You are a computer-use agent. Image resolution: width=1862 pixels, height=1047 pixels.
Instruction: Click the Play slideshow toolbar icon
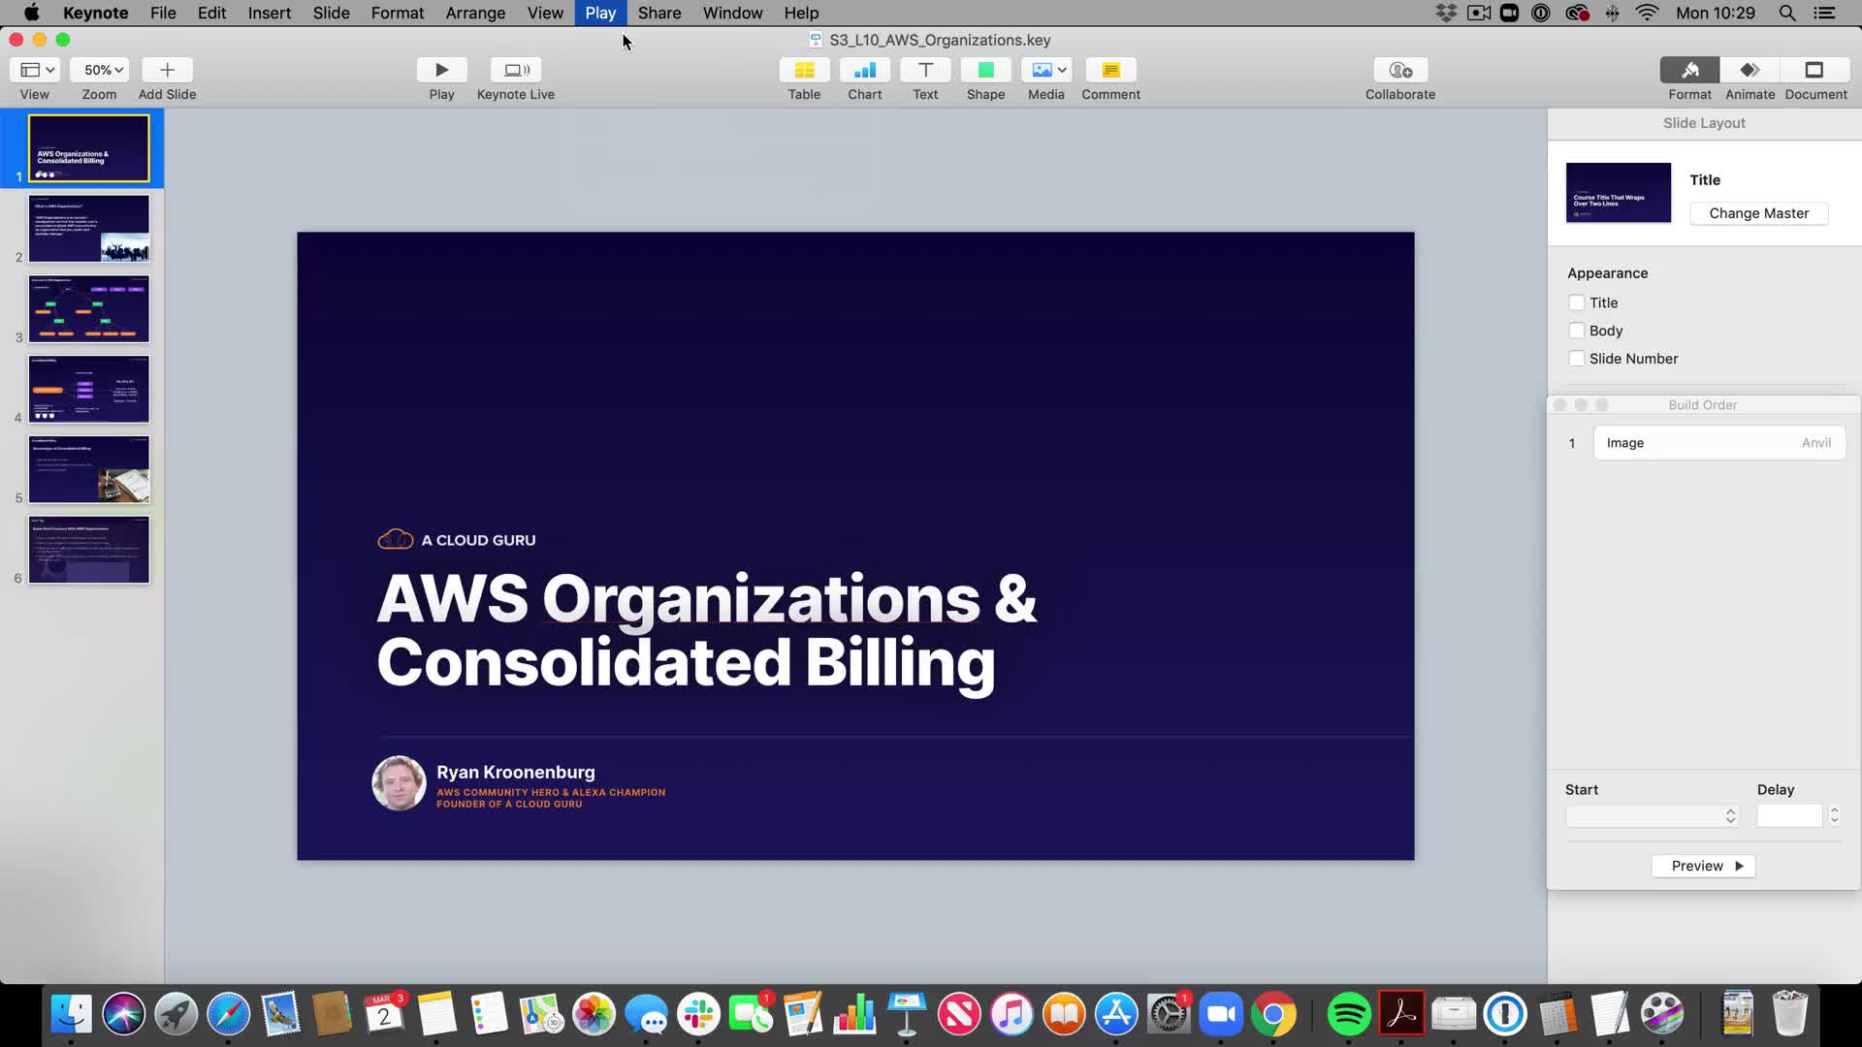pos(441,70)
